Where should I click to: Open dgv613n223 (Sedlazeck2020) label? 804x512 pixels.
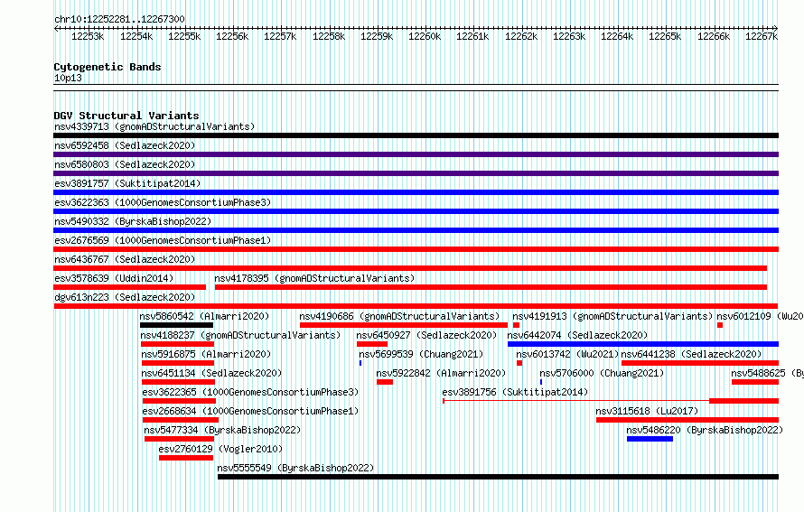(125, 297)
